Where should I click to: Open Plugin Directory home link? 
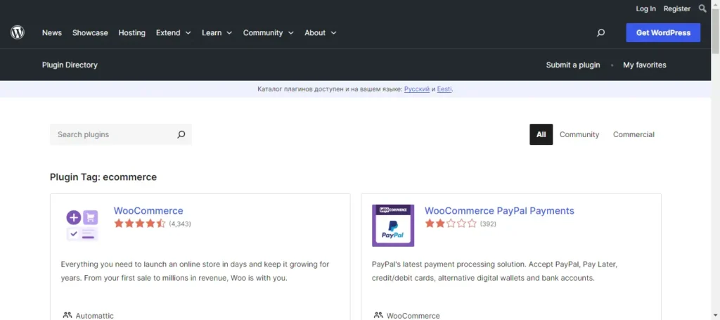70,65
